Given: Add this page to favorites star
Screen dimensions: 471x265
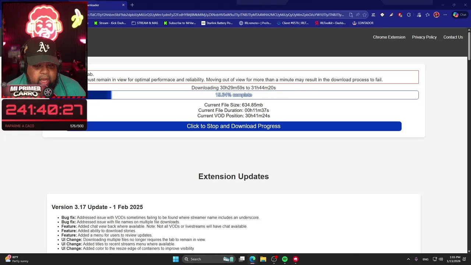Looking at the screenshot, I should pyautogui.click(x=365, y=15).
